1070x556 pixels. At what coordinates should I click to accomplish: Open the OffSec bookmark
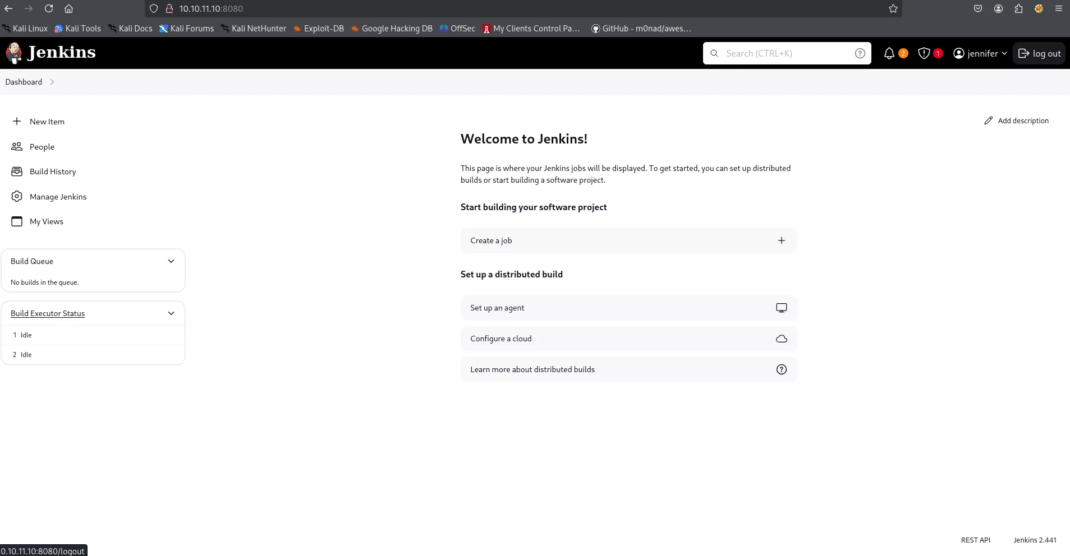point(457,29)
